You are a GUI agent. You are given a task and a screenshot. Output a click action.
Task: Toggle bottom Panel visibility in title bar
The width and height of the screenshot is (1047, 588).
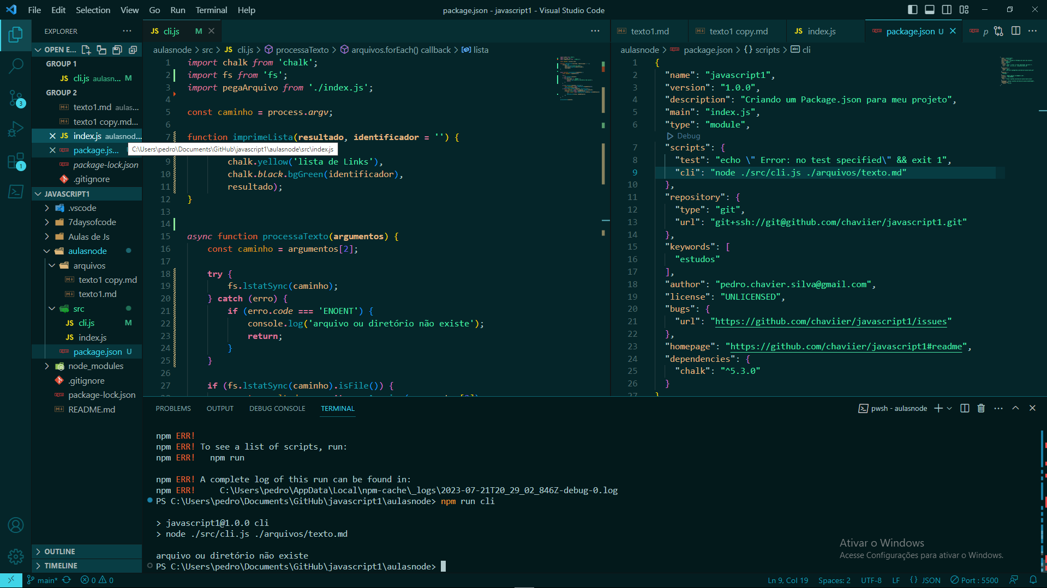coord(930,10)
